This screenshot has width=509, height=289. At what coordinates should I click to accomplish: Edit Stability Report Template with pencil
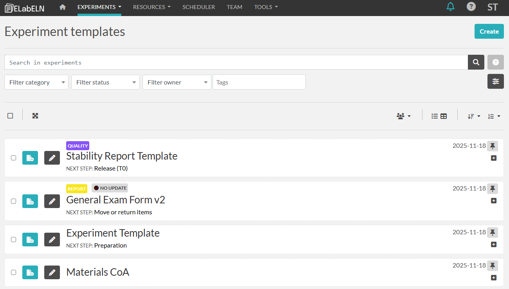point(52,158)
